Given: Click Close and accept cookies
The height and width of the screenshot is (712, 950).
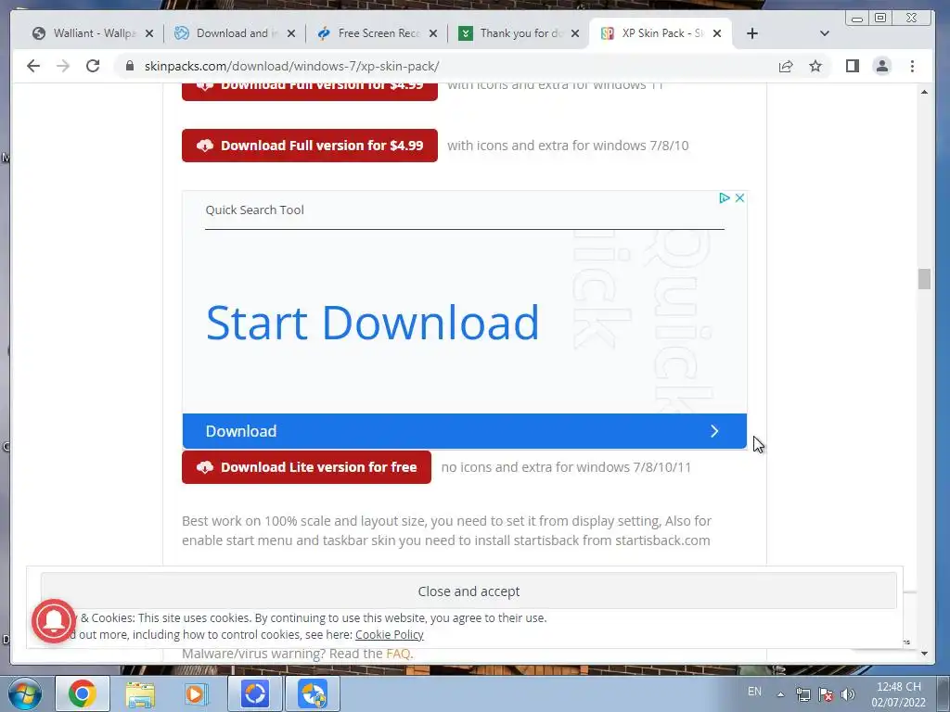Looking at the screenshot, I should 469,591.
